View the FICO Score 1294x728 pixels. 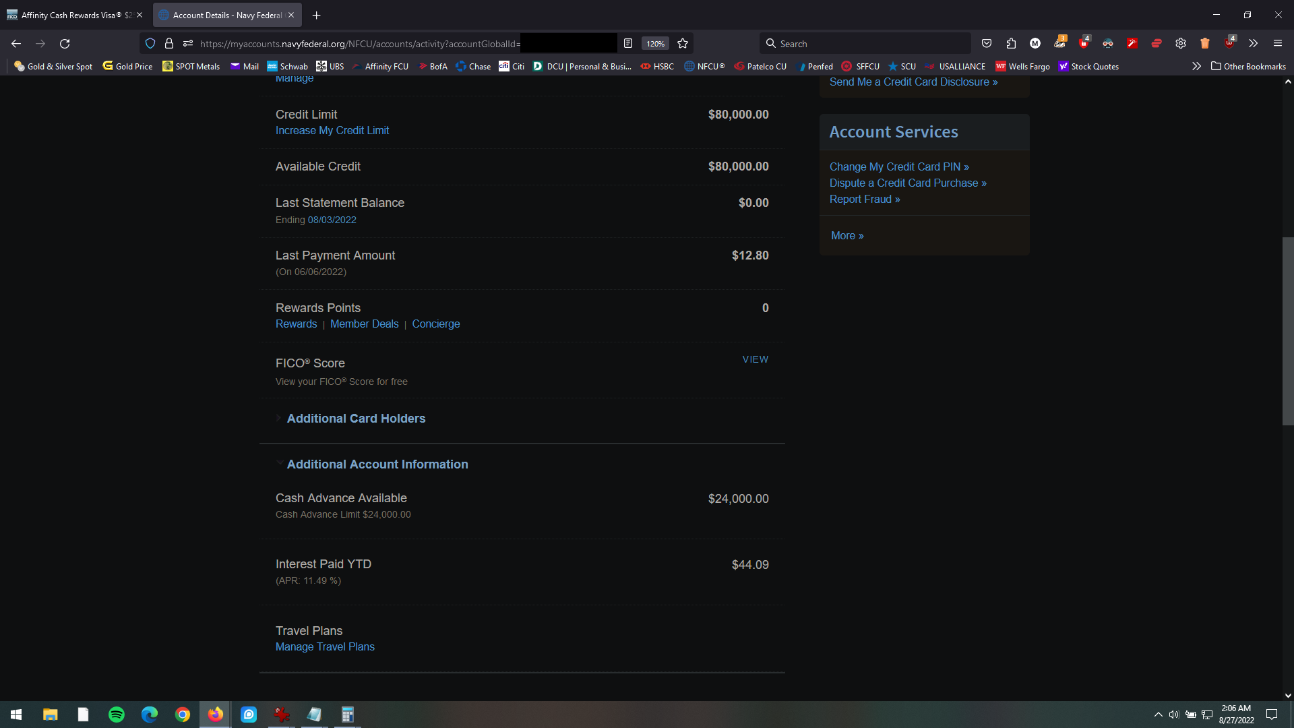coord(756,359)
